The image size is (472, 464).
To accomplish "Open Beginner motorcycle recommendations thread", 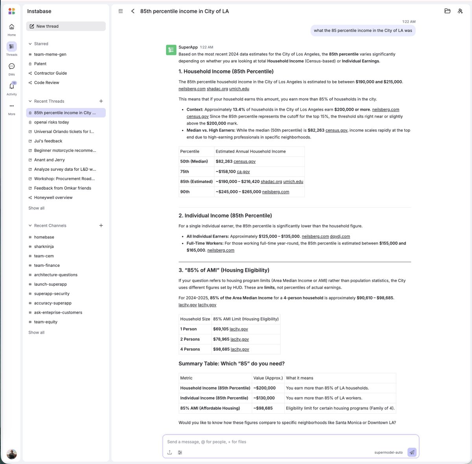I will (66, 150).
